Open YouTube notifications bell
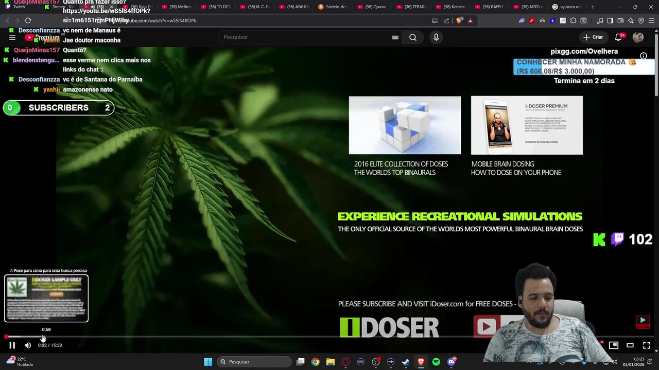Screen dimensions: 659x370 618,37
